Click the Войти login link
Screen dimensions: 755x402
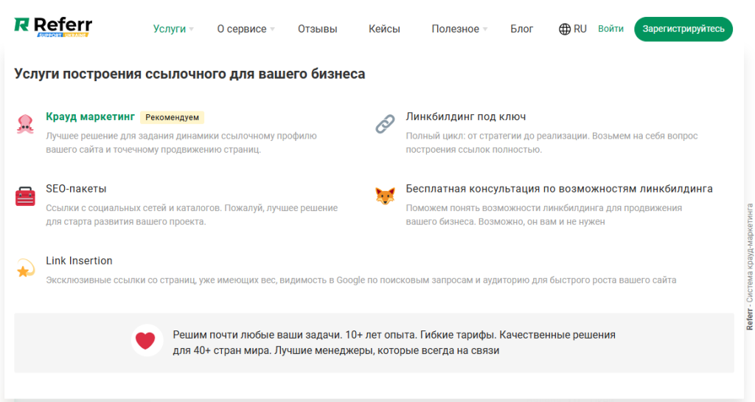[610, 30]
